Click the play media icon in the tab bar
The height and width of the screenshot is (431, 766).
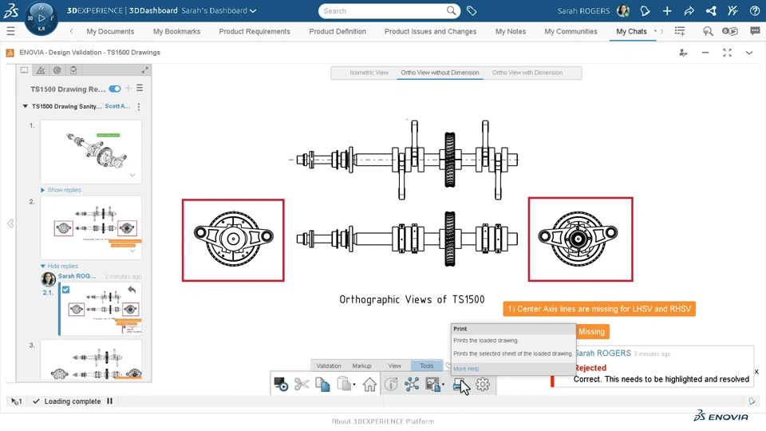730,31
